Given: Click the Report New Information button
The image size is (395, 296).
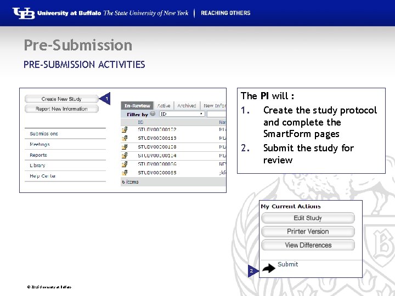Looking at the screenshot, I should pyautogui.click(x=61, y=109).
